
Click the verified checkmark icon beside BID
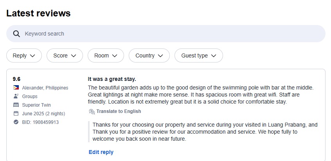[x=16, y=122]
